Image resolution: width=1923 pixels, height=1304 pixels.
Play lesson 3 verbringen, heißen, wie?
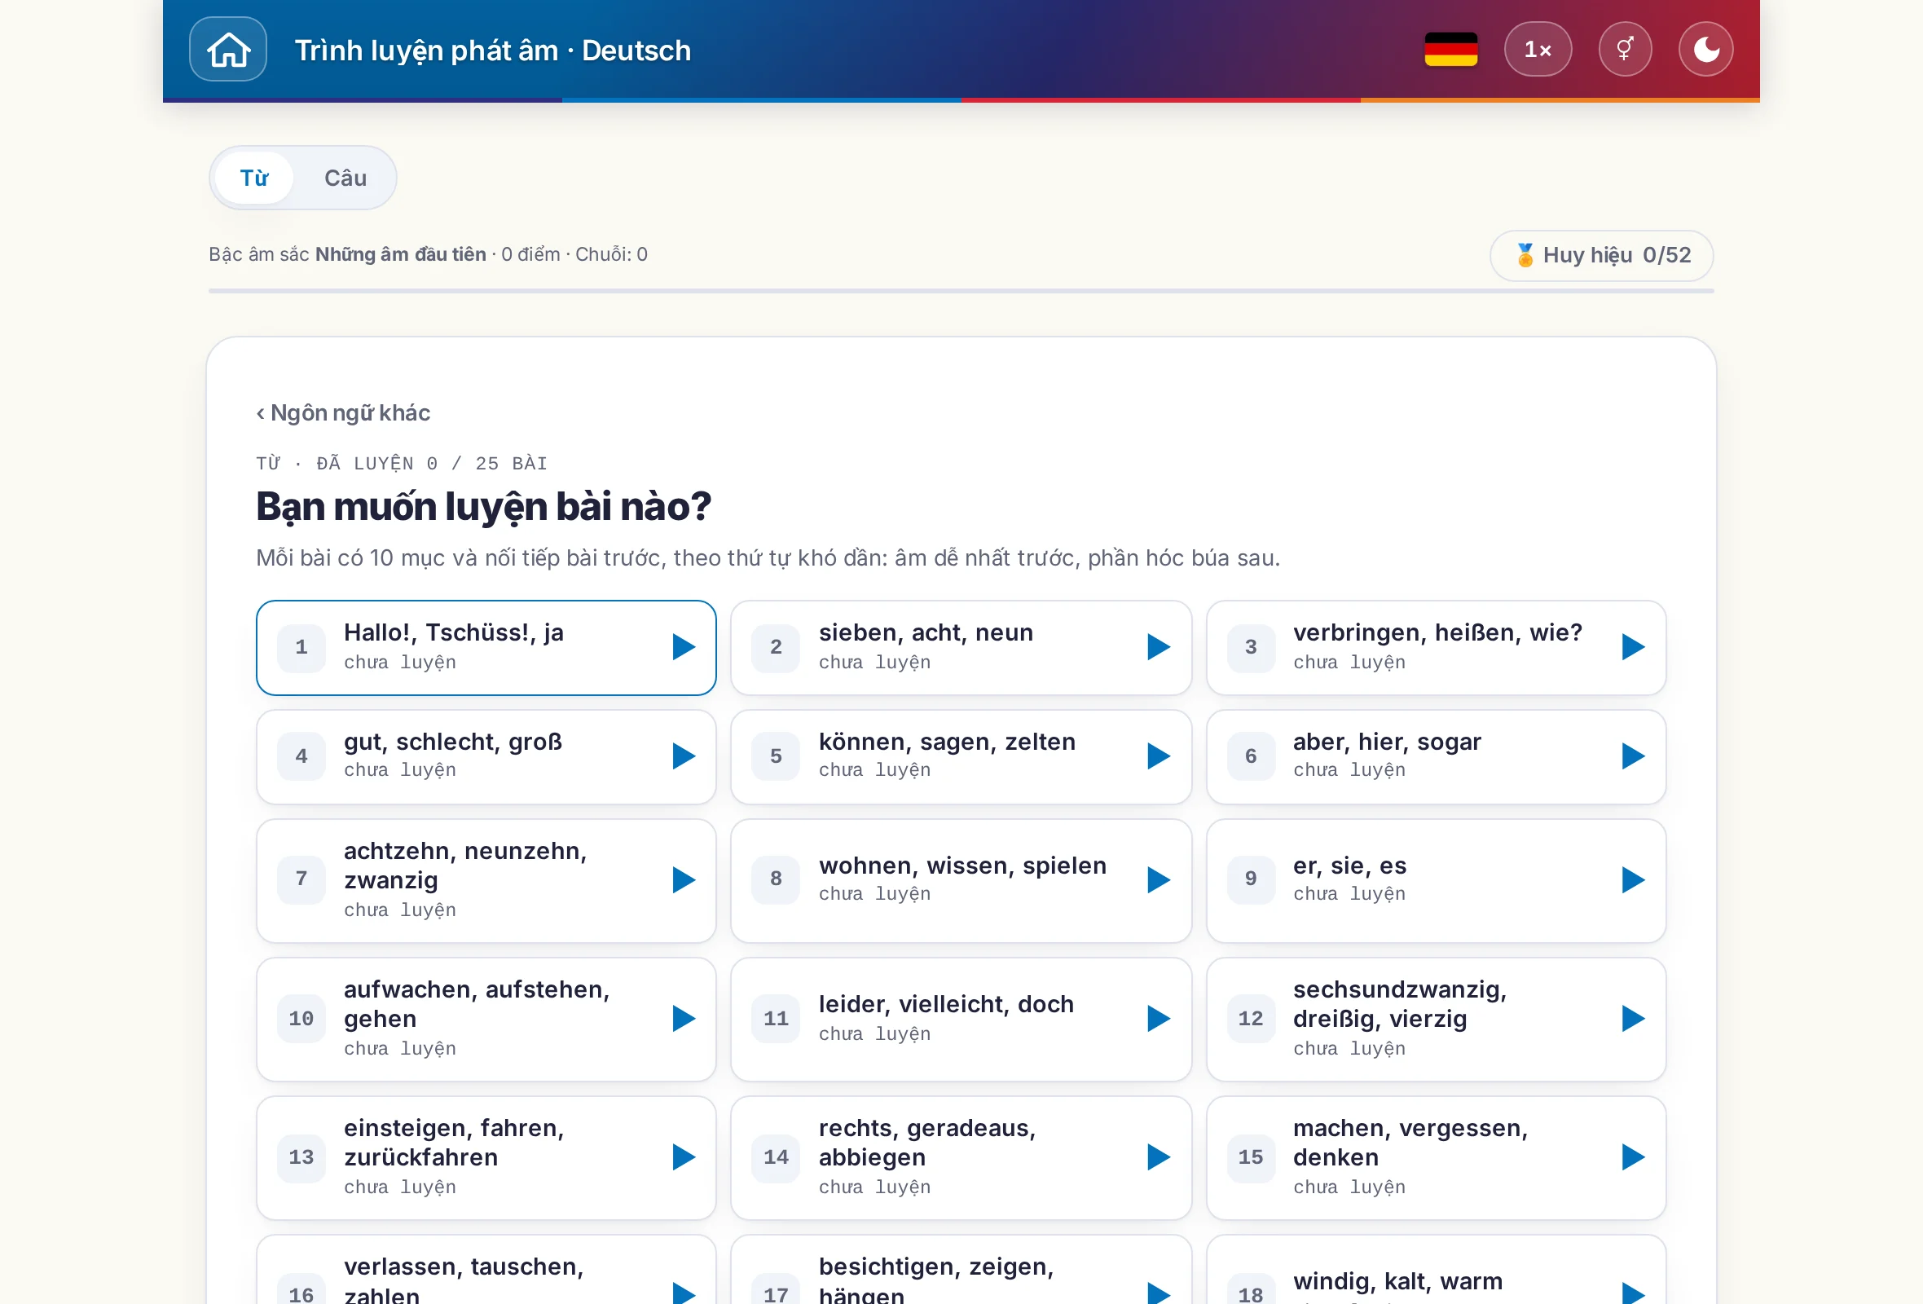point(1633,647)
